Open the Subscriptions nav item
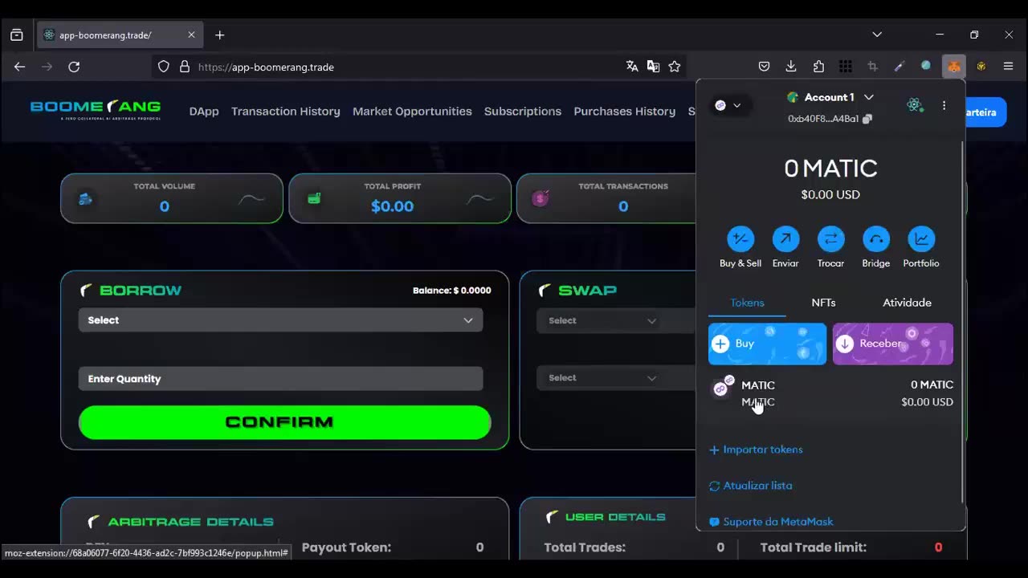Viewport: 1028px width, 578px height. (x=523, y=112)
